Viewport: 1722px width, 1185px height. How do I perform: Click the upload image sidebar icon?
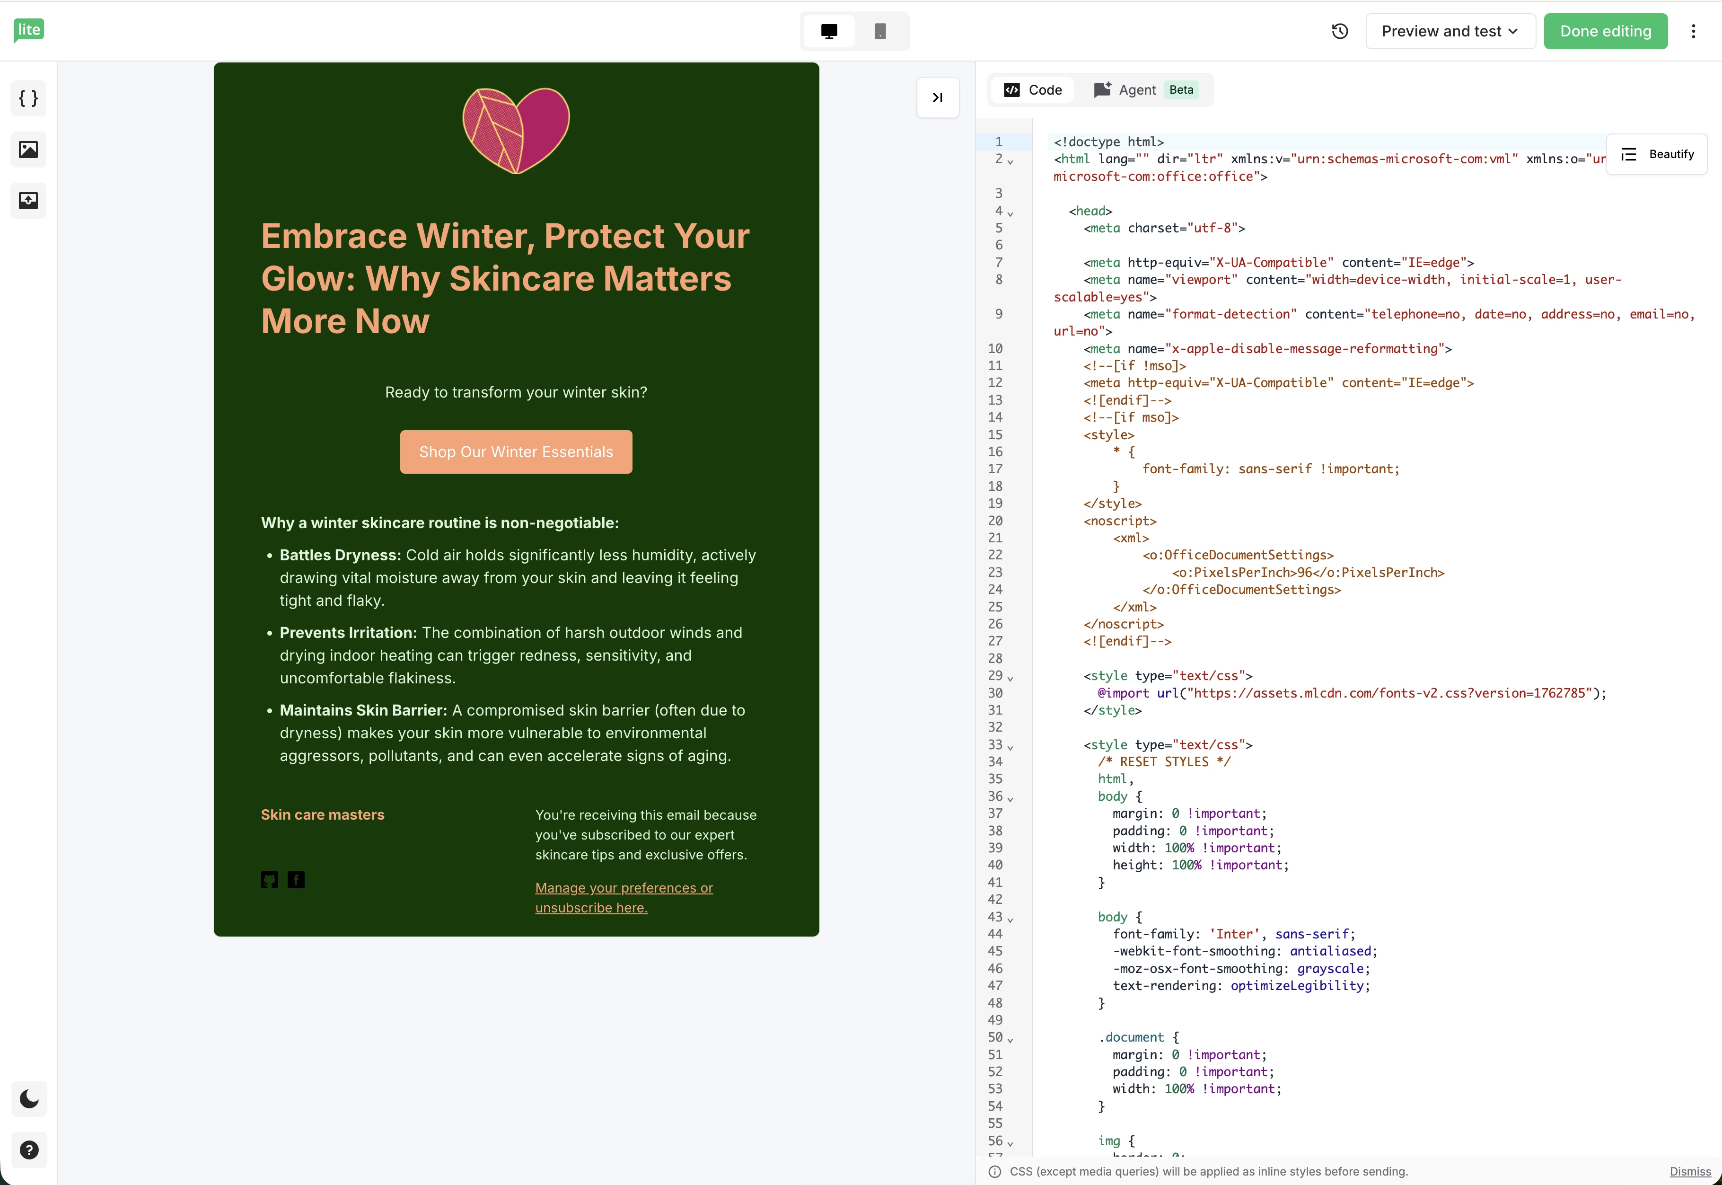tap(28, 201)
